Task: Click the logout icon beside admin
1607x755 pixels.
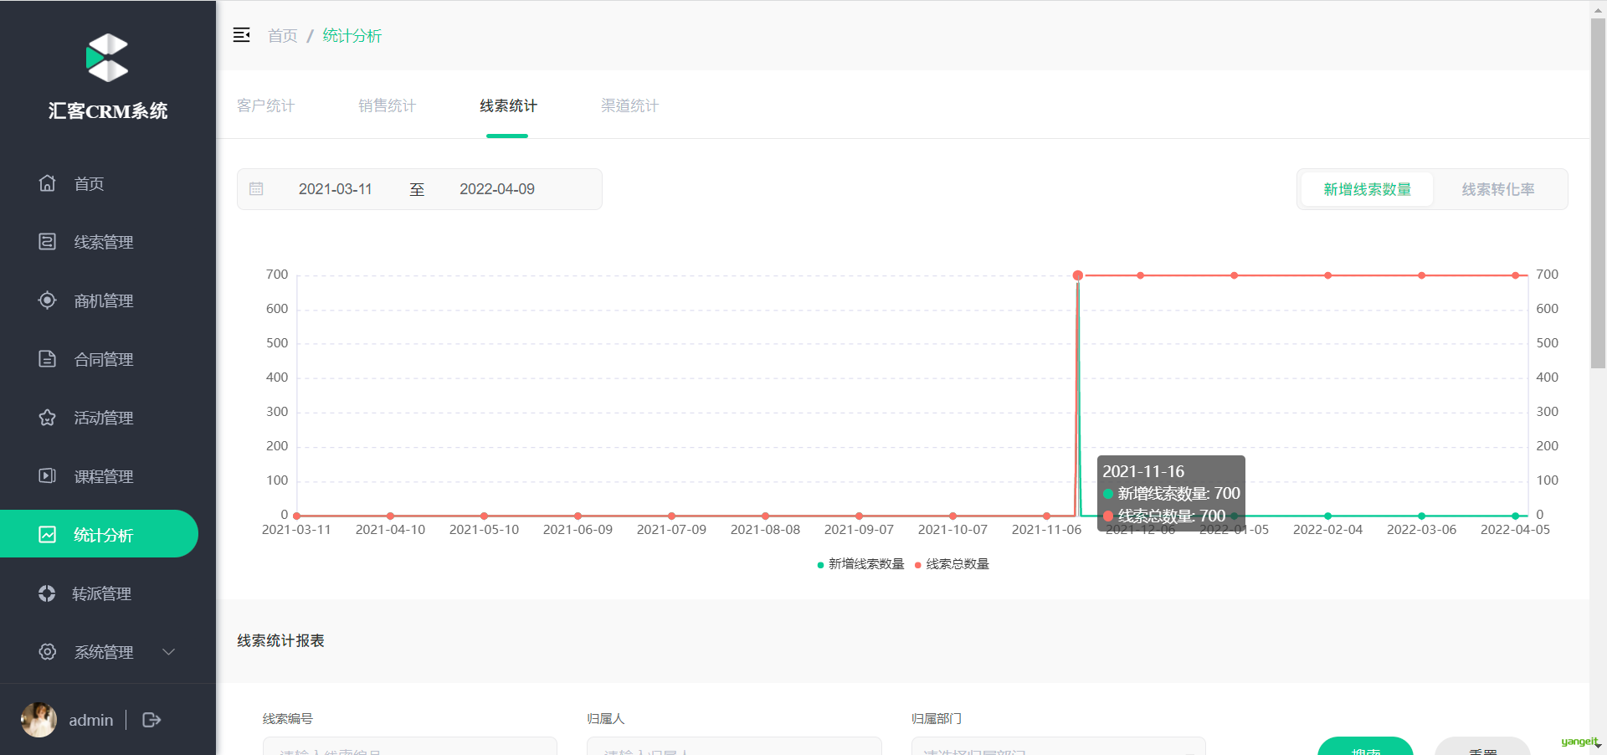Action: click(151, 720)
